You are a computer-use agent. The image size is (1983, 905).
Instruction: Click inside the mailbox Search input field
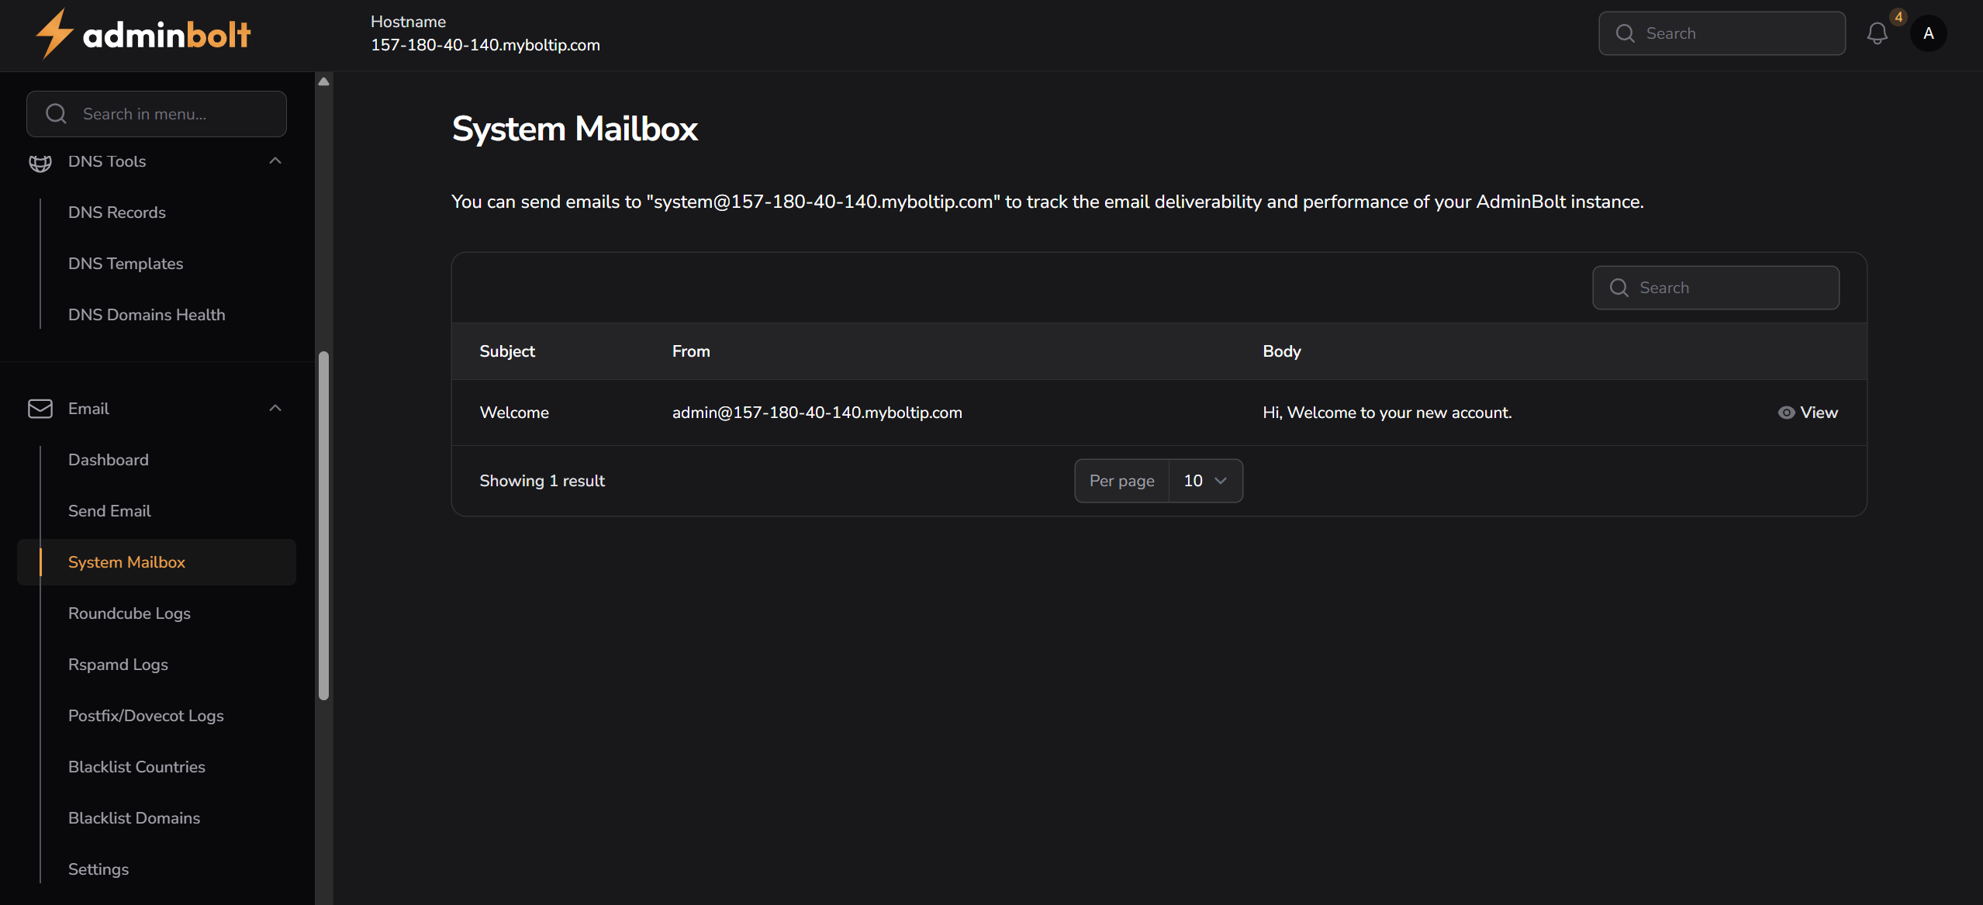coord(1729,287)
